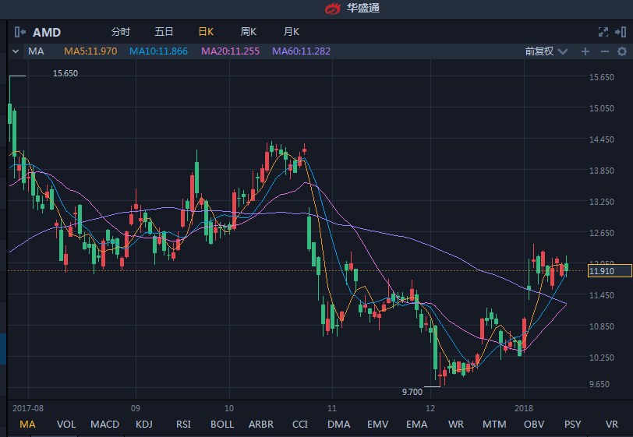633x437 pixels.
Task: Click the 11.910 current price label
Action: pyautogui.click(x=601, y=271)
